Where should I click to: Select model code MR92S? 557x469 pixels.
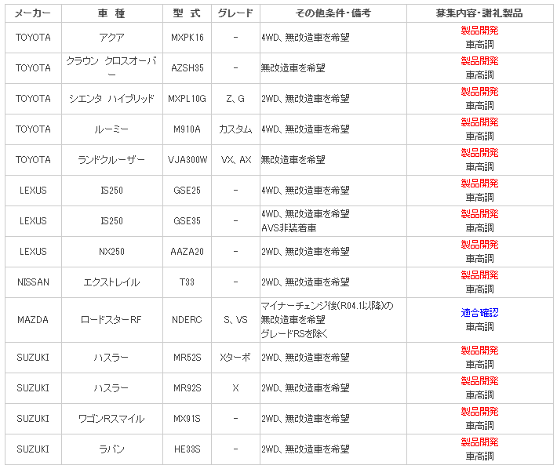187,388
